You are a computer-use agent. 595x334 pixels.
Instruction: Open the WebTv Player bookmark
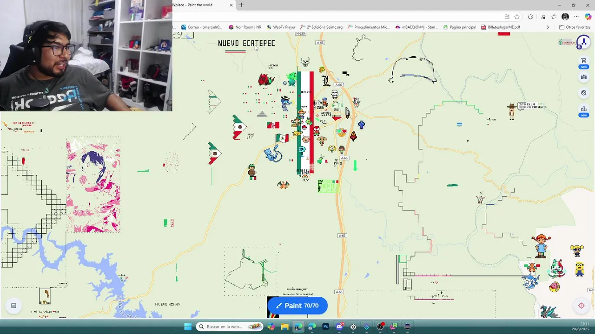(281, 27)
